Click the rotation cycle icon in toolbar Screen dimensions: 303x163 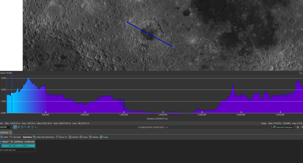tap(32, 127)
